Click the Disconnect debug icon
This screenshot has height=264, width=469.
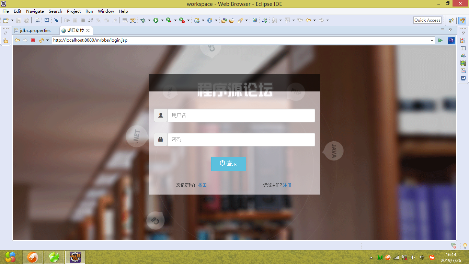91,20
